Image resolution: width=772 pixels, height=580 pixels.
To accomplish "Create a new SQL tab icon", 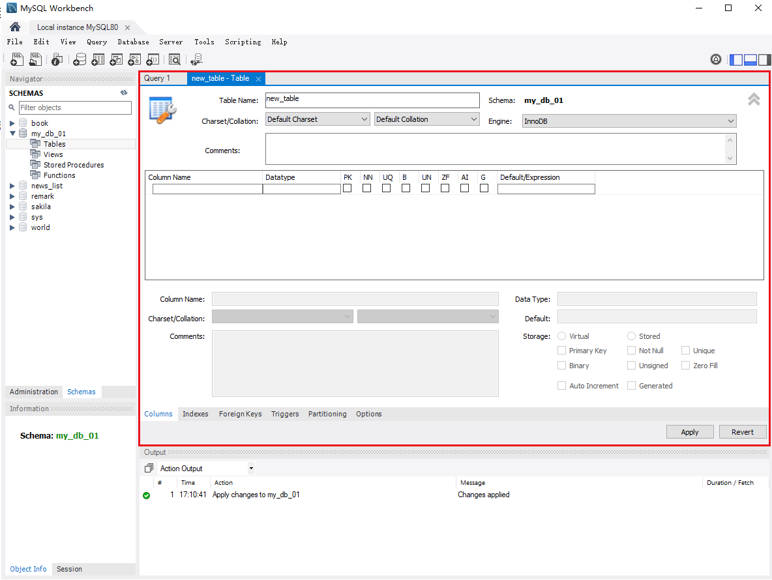I will click(17, 59).
